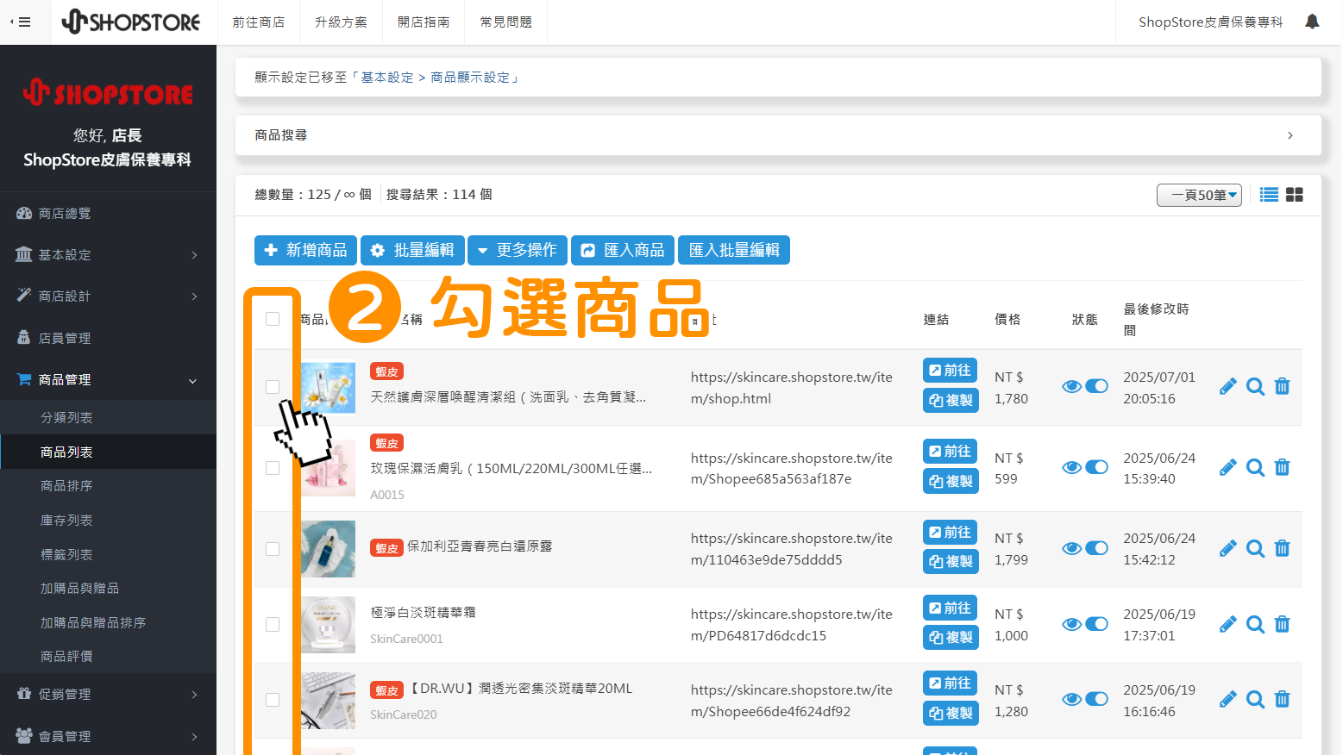Click eye visibility icon for 玫瑰保濕活膚乳
The height and width of the screenshot is (755, 1343).
pyautogui.click(x=1071, y=467)
